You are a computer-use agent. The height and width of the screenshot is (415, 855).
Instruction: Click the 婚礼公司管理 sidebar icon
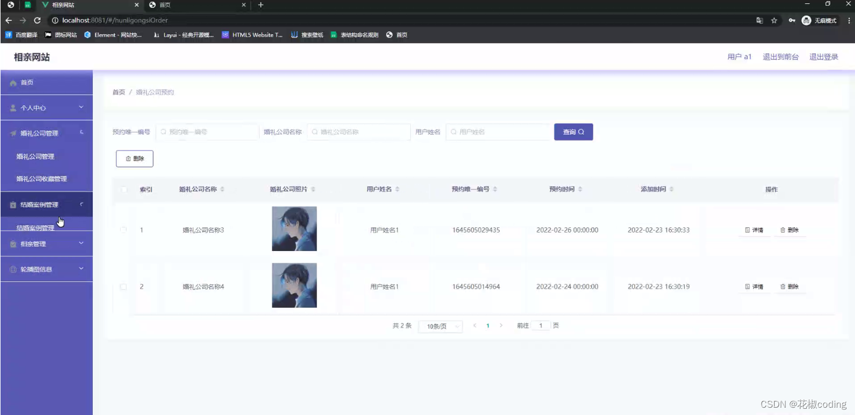coord(12,133)
